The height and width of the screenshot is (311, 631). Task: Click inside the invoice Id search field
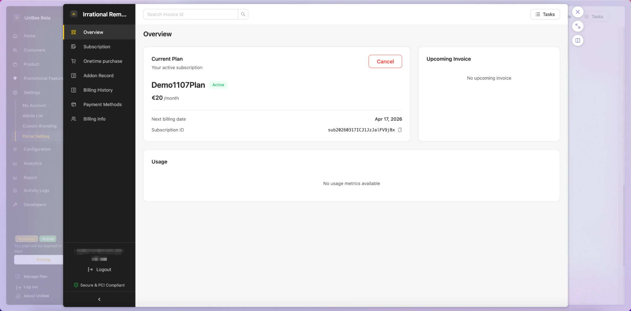tap(189, 14)
